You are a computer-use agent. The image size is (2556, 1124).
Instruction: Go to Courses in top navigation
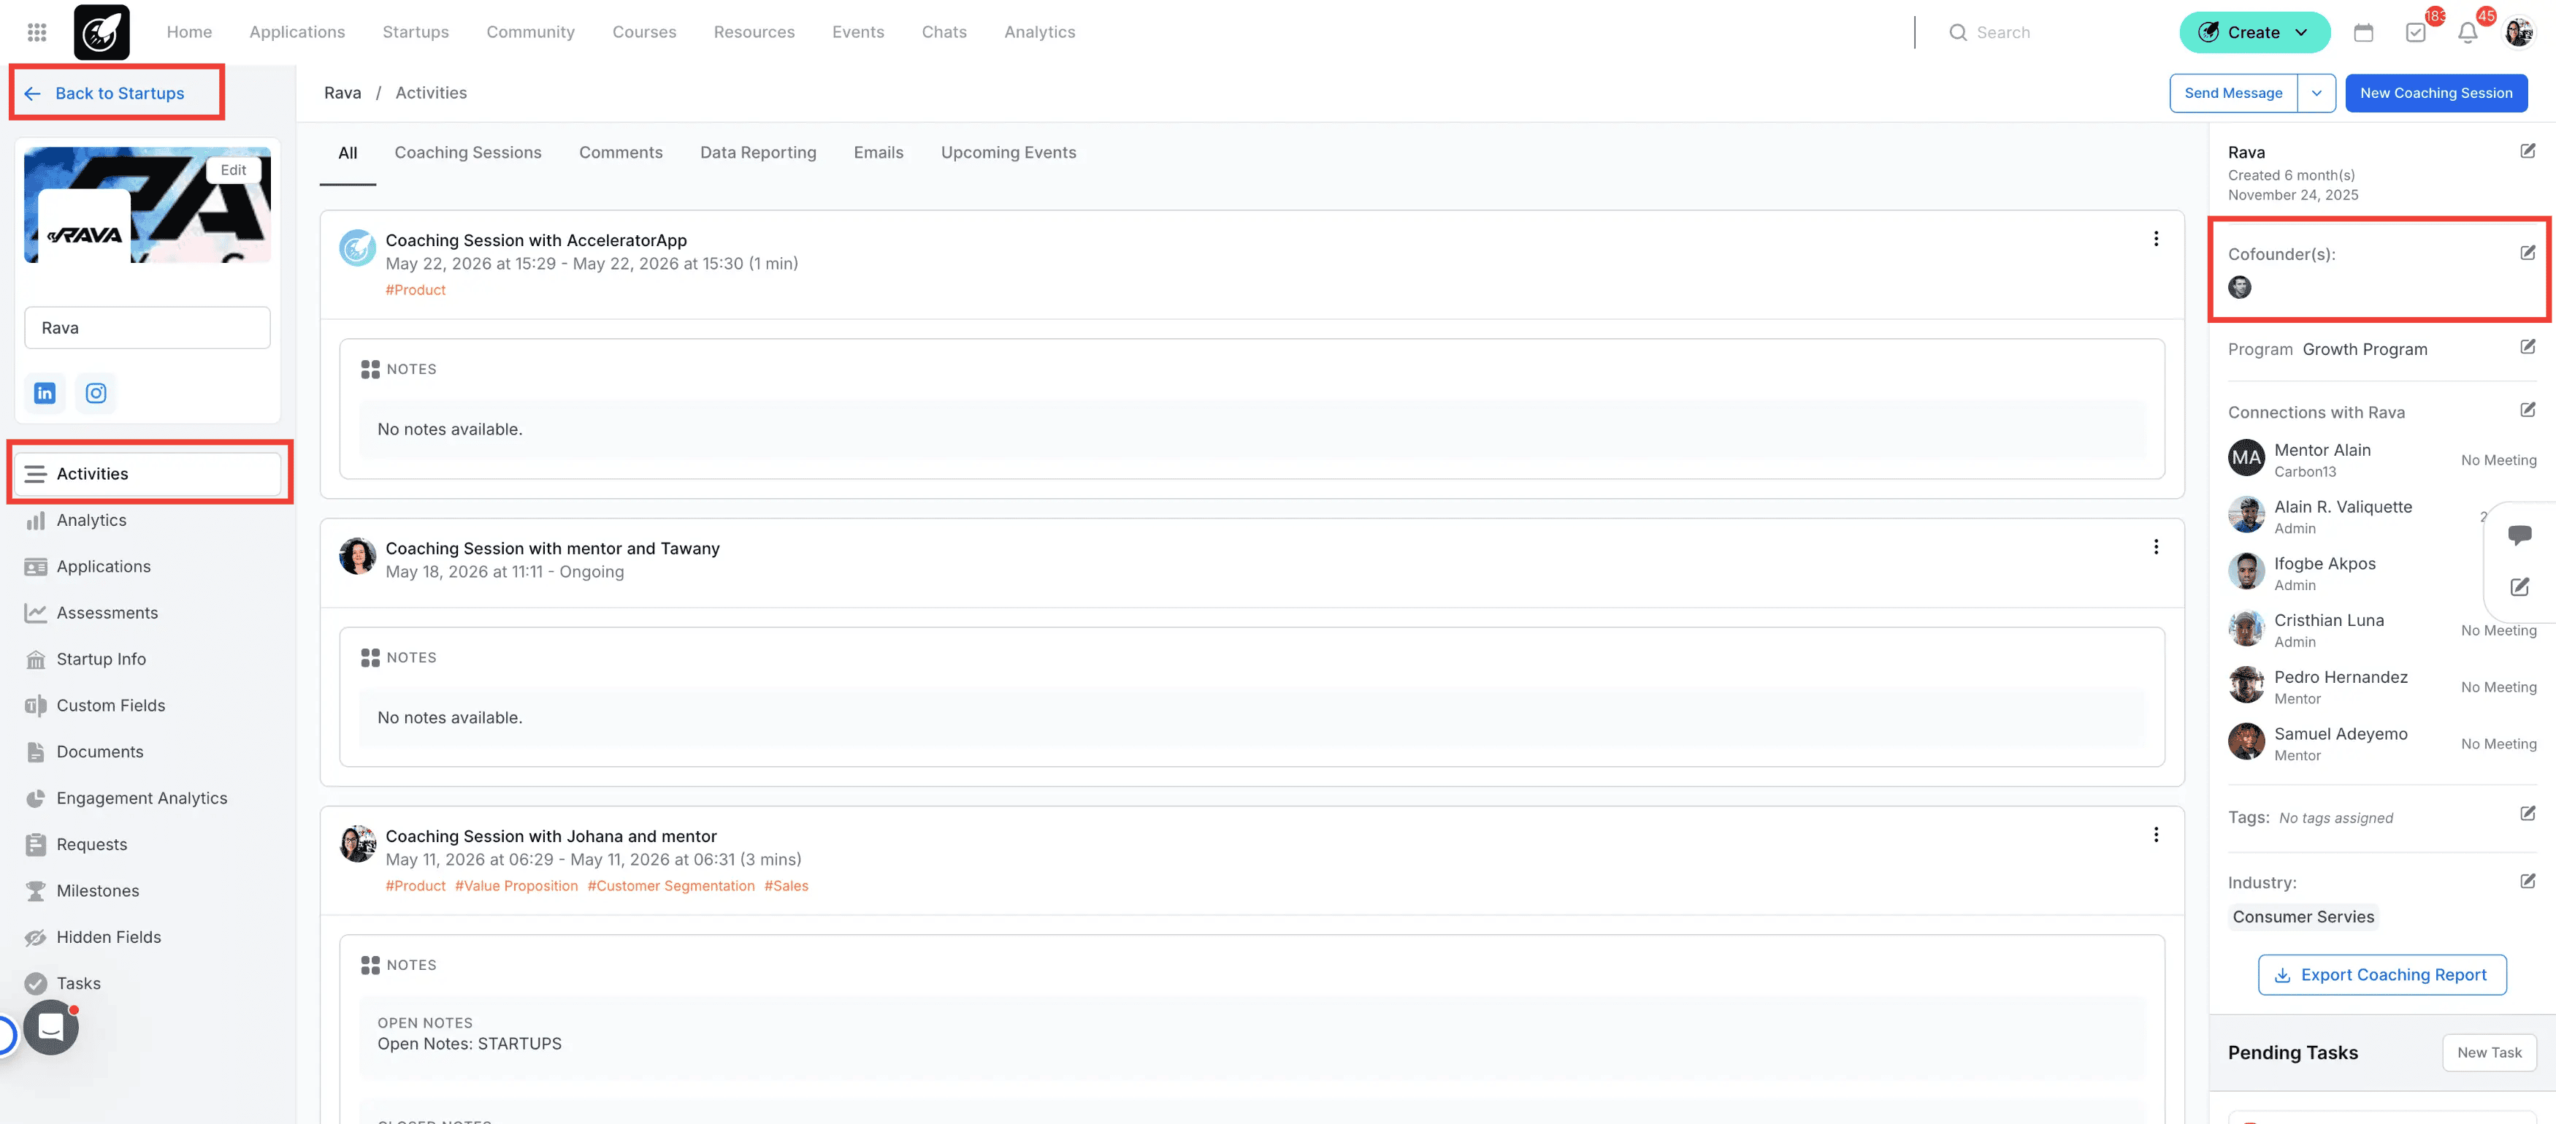click(x=644, y=31)
